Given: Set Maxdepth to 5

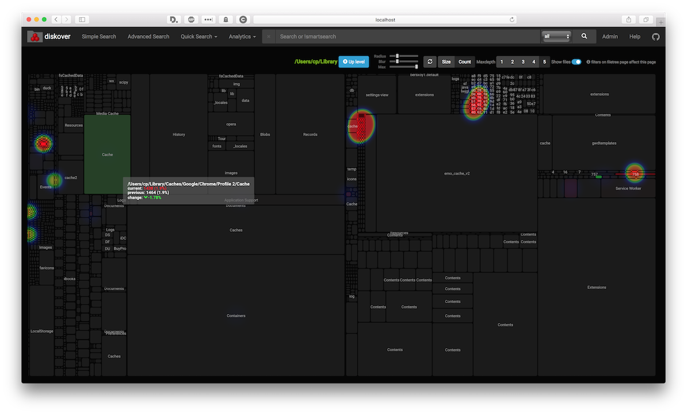Looking at the screenshot, I should 545,62.
